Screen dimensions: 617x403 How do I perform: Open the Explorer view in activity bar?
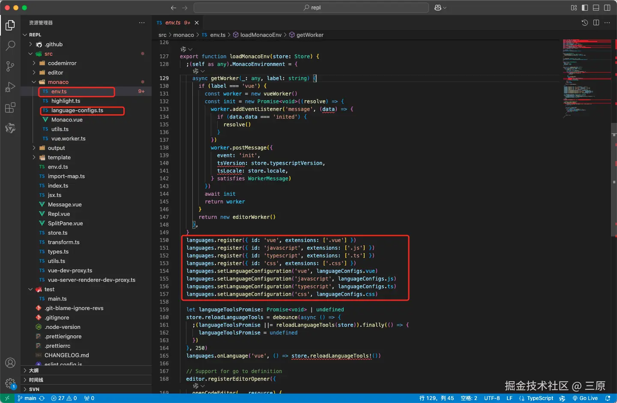[10, 26]
